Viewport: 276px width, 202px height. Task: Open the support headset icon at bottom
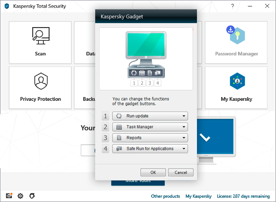32,196
